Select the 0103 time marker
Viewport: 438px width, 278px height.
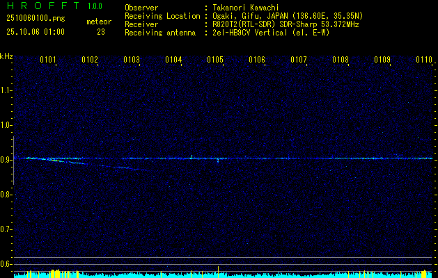pyautogui.click(x=132, y=60)
